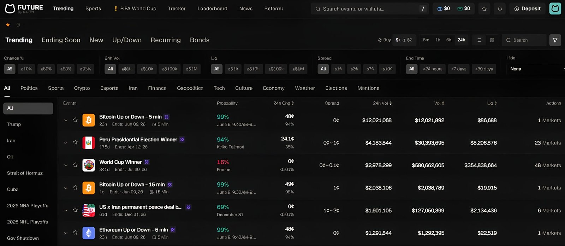Open the notifications bell icon
Image resolution: width=565 pixels, height=246 pixels.
(500, 8)
